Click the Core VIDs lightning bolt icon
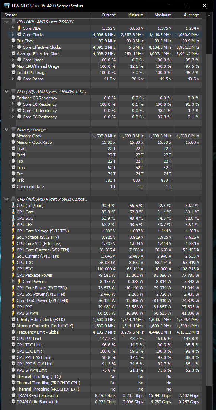Screen dimensions: 216x410 tap(19, 28)
